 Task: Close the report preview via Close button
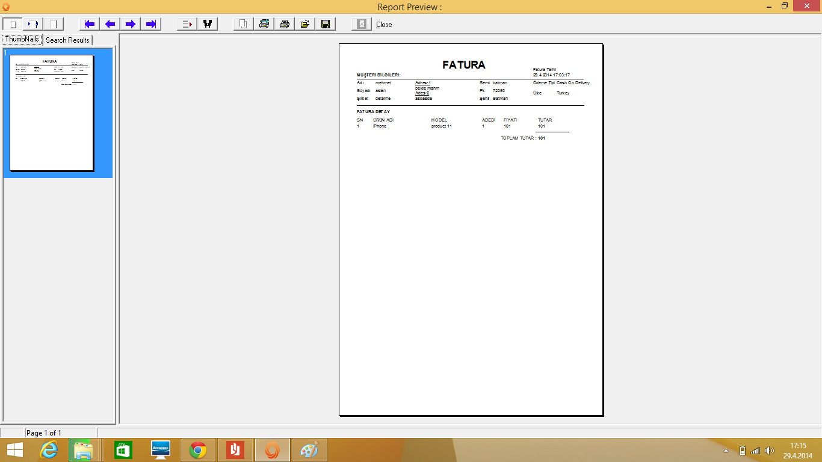coord(384,25)
